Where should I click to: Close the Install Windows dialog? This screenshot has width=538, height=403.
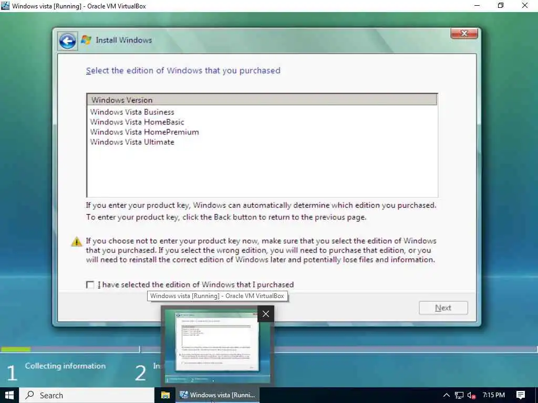pos(464,33)
